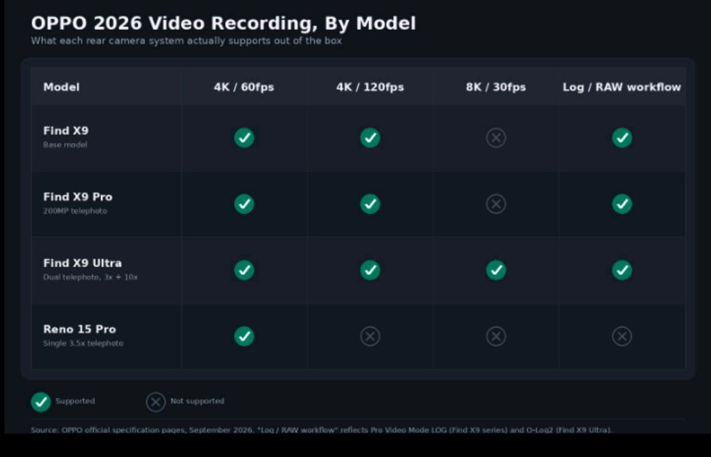Viewport: 711px width, 457px height.
Task: Select the Log / RAW workflow column header
Action: click(x=622, y=87)
